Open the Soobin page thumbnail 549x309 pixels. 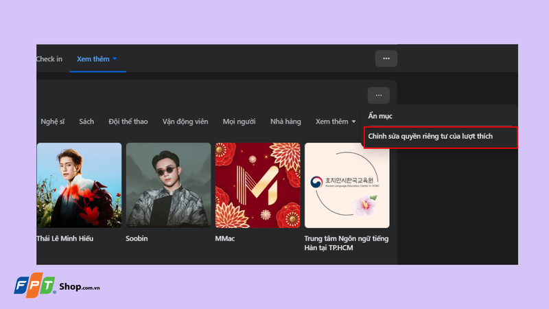pos(168,185)
